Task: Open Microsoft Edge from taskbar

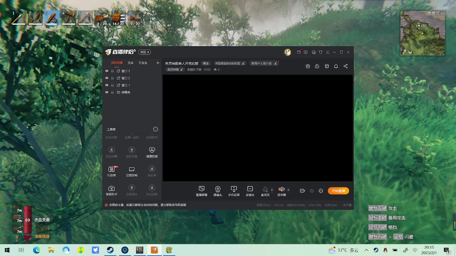Action: [37, 250]
